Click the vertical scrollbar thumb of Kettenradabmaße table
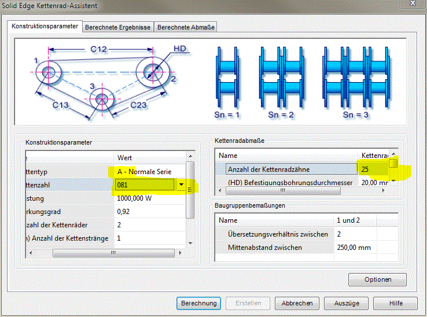427x317 pixels. coord(393,163)
